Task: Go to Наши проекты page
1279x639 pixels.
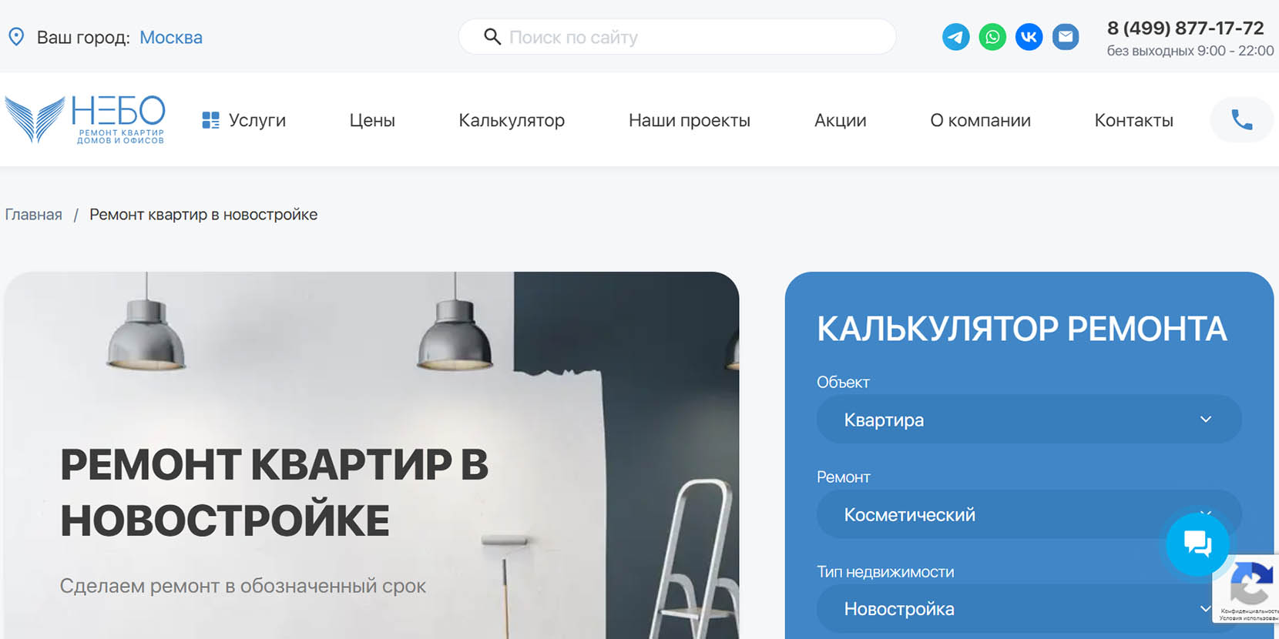Action: click(x=690, y=120)
